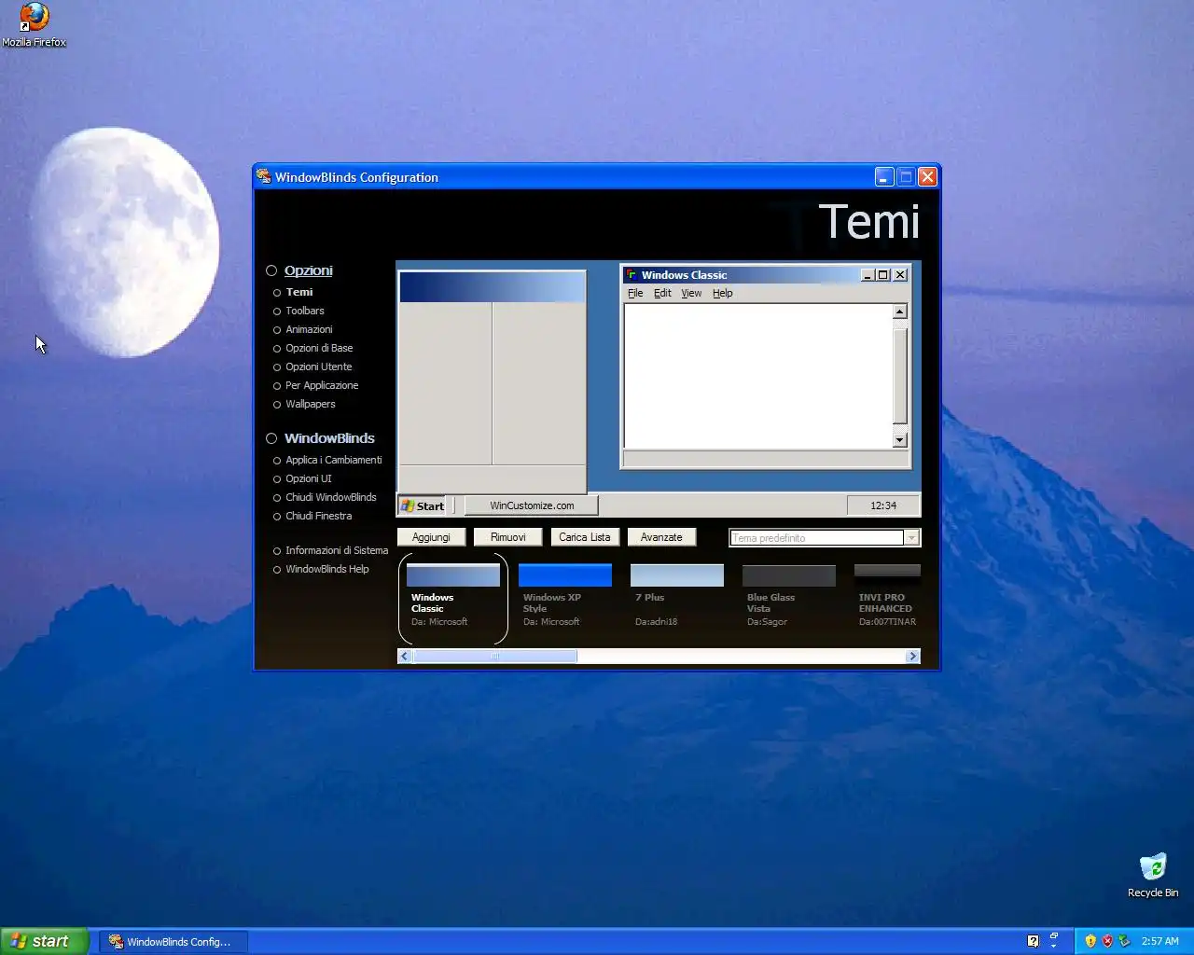Viewport: 1194px width, 955px height.
Task: Click the Aggiungi button
Action: (431, 537)
